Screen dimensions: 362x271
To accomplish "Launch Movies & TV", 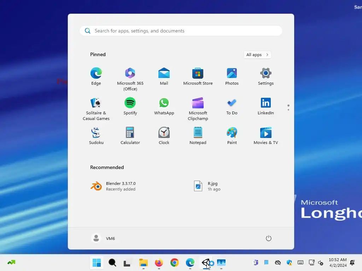I will [266, 136].
